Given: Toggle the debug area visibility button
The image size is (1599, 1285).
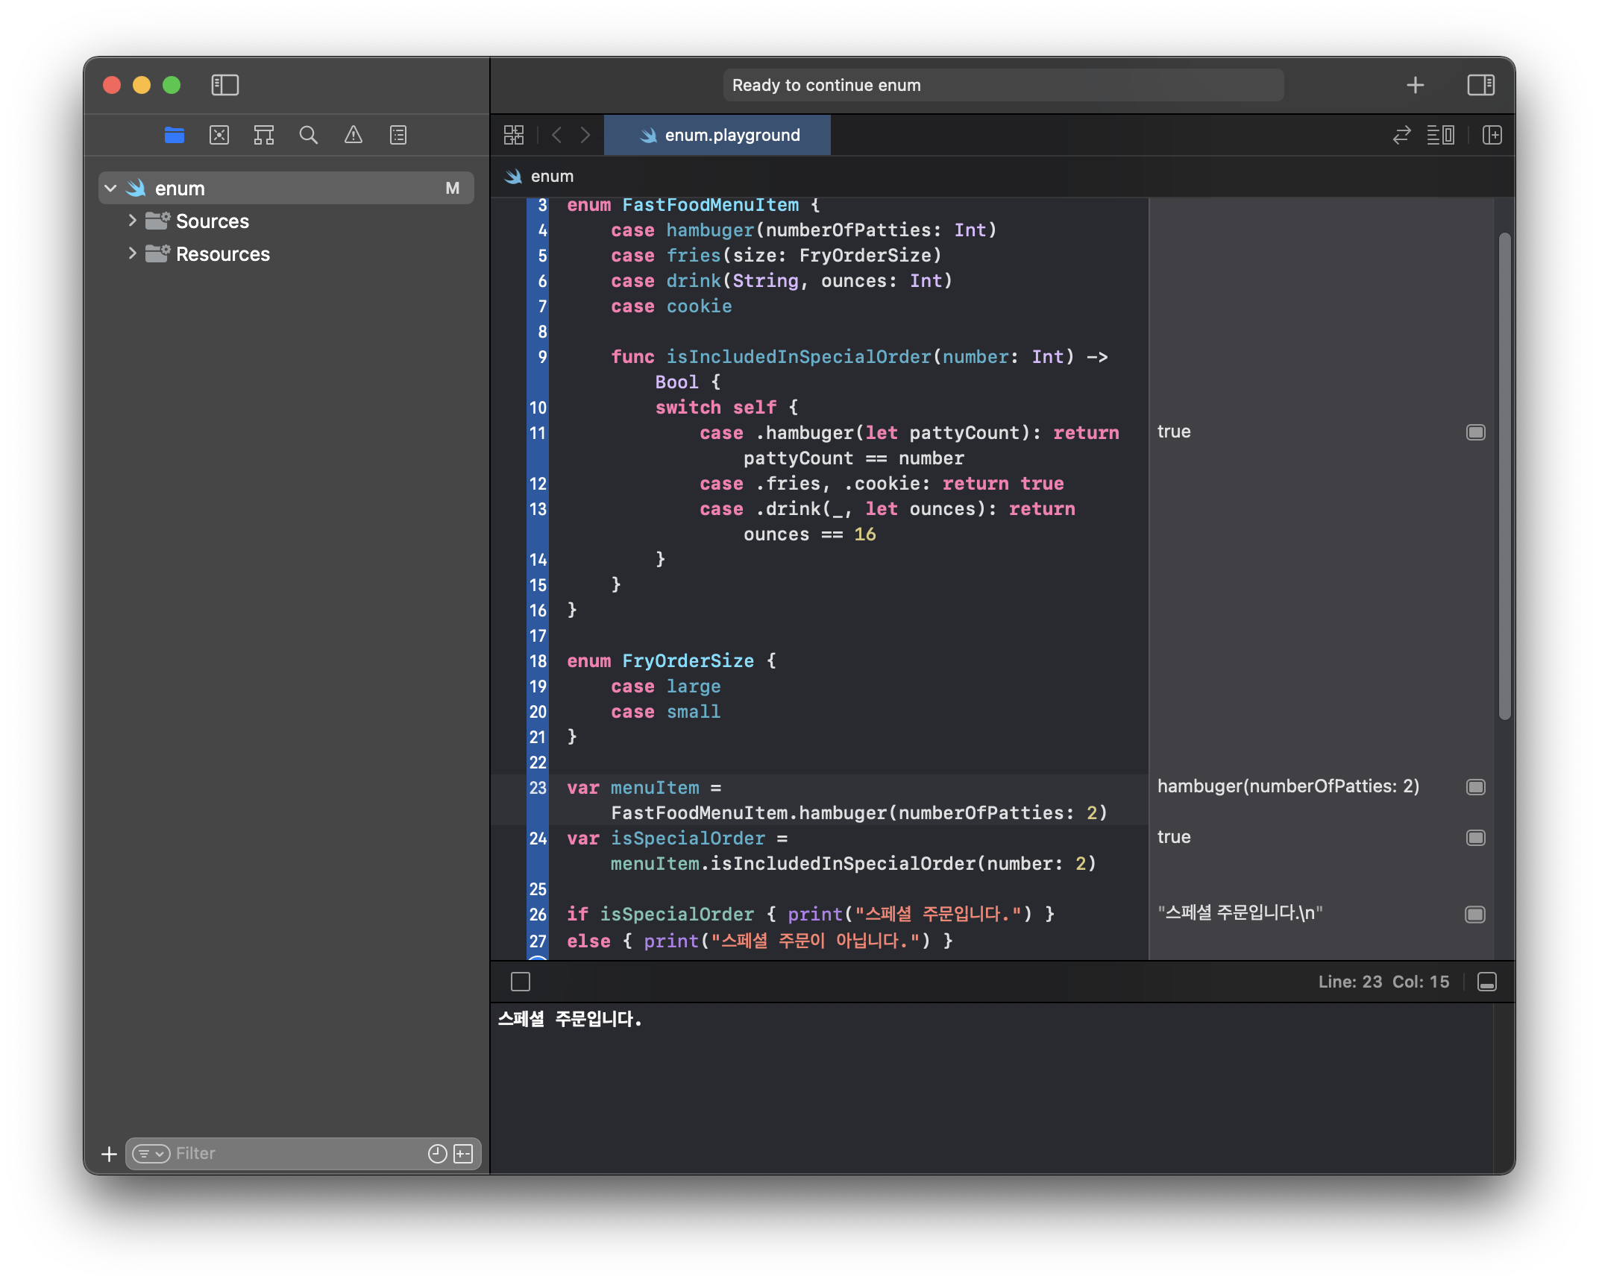Looking at the screenshot, I should point(1486,982).
